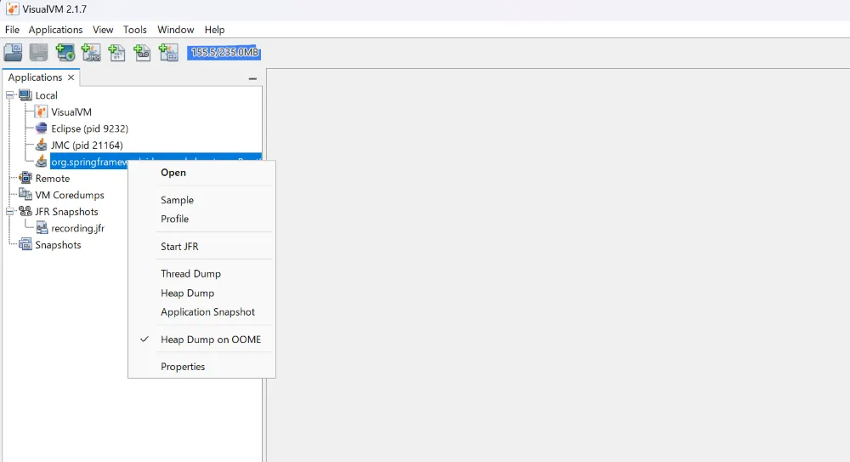Click the Remote hosts icon
Screen dimensions: 850x462
coord(25,178)
